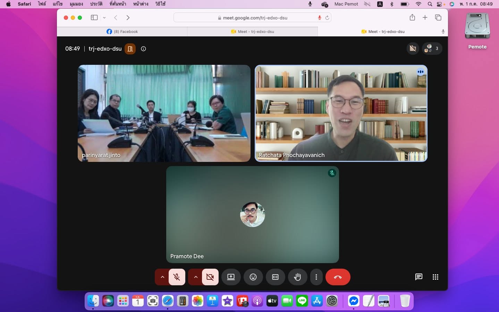This screenshot has width=499, height=312.
Task: Open the emoji reactions button
Action: point(253,277)
